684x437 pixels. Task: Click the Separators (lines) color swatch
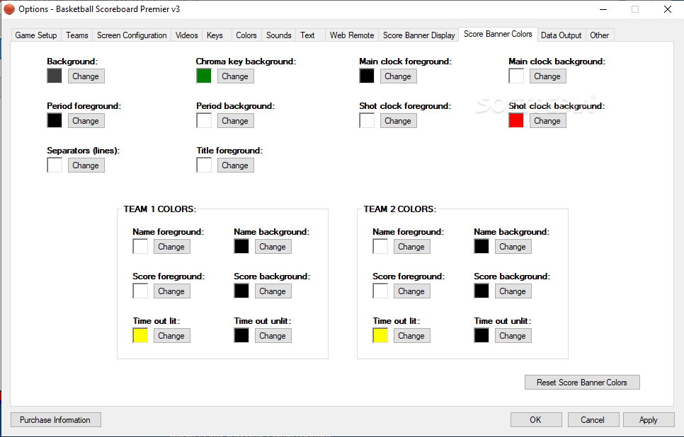click(55, 165)
